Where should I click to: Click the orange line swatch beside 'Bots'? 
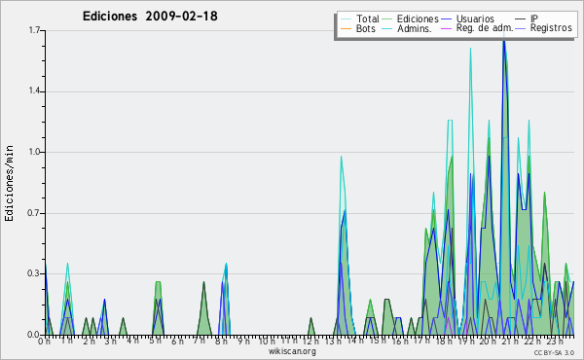[346, 28]
